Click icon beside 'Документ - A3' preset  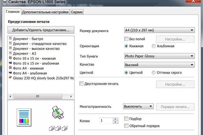[x=10, y=53]
